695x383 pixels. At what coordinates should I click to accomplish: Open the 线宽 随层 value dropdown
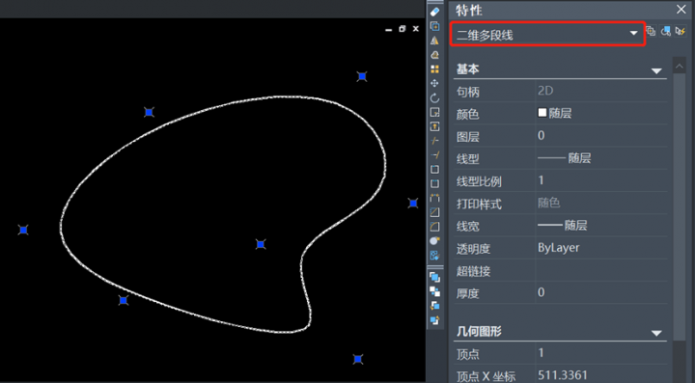coord(601,226)
